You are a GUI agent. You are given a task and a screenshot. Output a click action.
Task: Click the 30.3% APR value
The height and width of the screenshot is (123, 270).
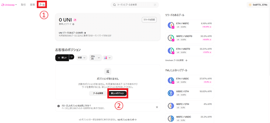(x=206, y=36)
